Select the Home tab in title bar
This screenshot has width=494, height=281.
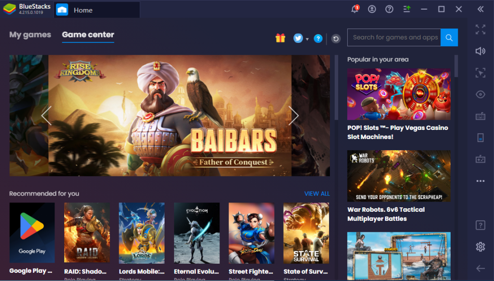[x=97, y=10]
